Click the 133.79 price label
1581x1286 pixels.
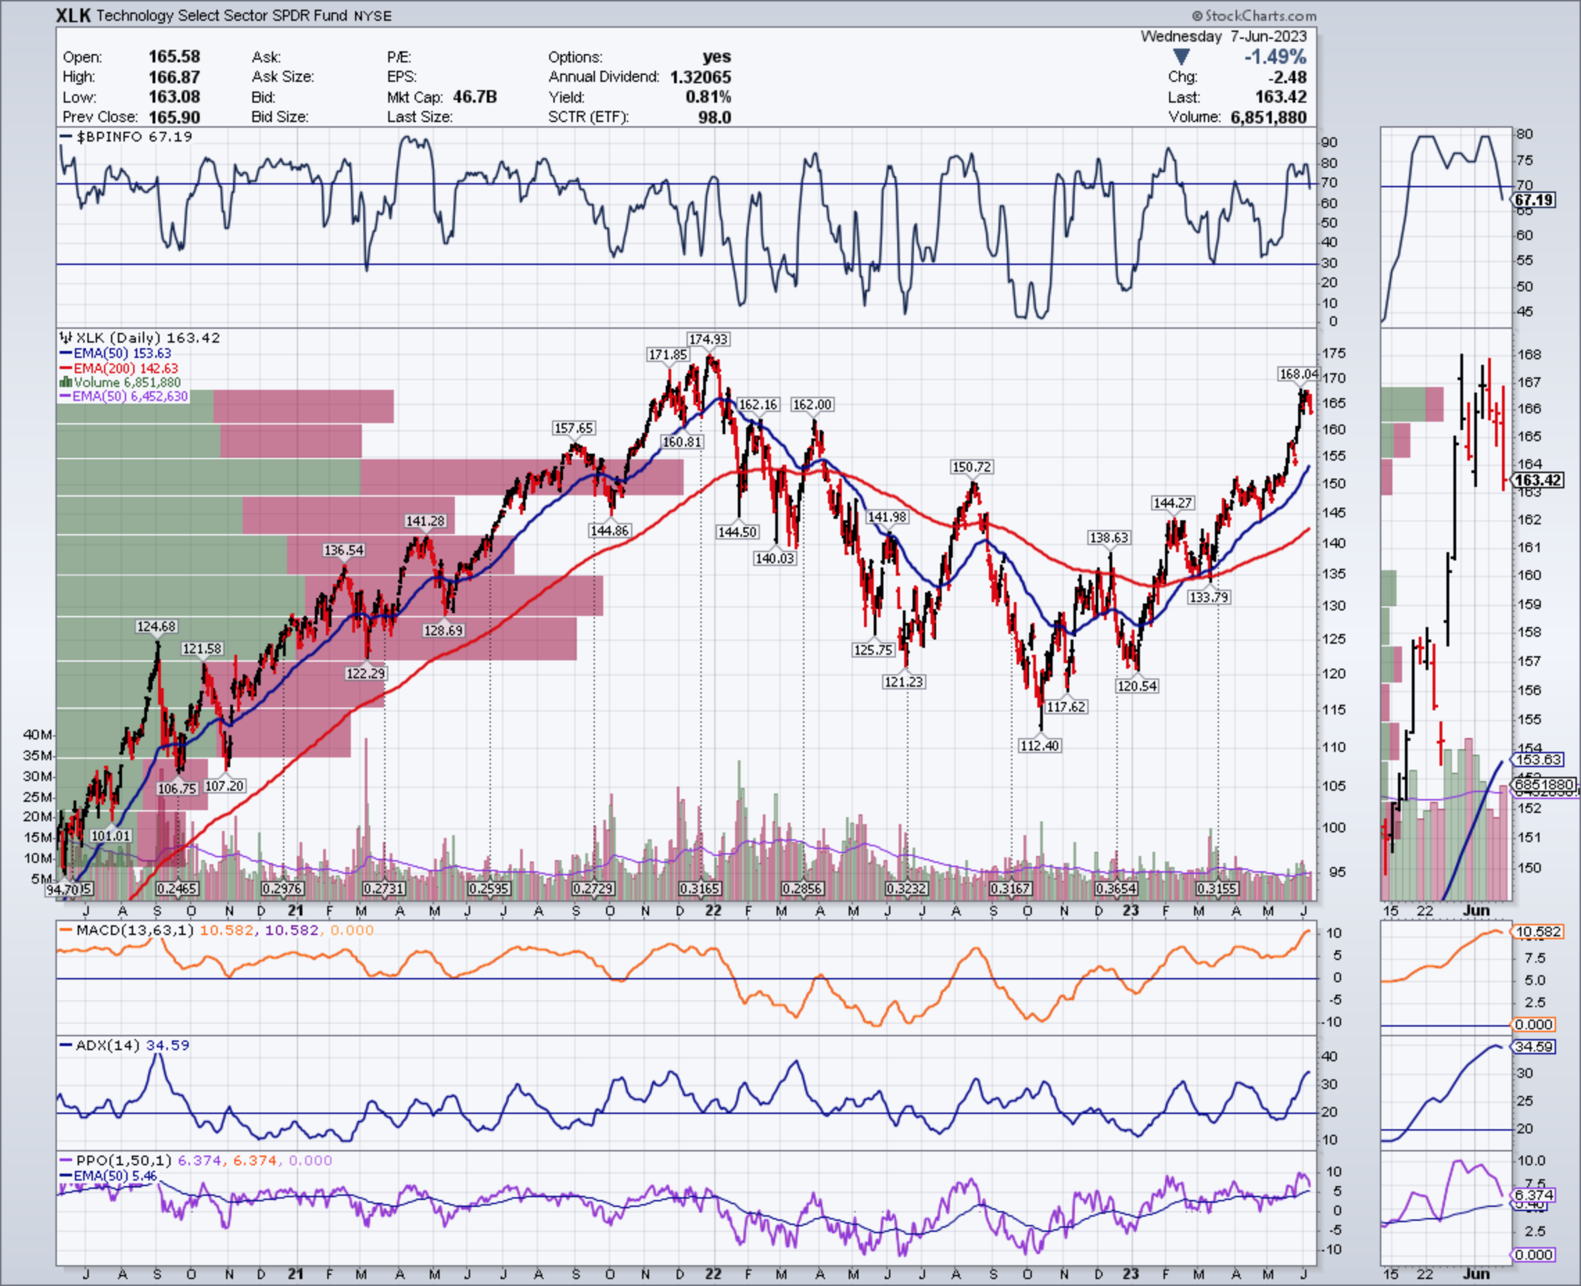click(x=1209, y=597)
